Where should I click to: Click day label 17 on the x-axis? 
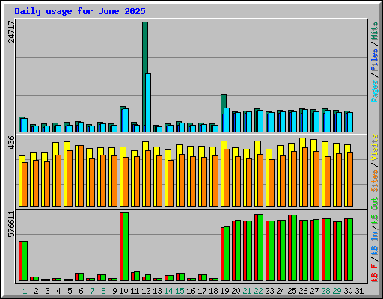pos(202,291)
